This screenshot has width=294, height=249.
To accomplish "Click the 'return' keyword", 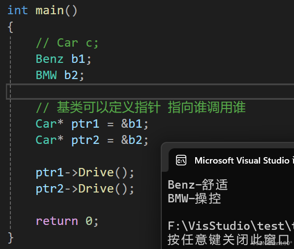I will (x=57, y=221).
